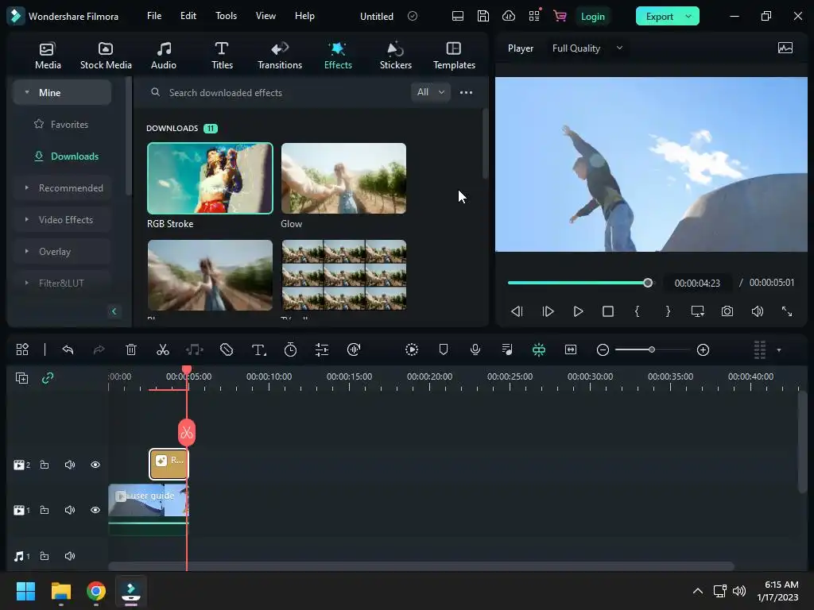This screenshot has width=814, height=610.
Task: Switch to the Titles tab
Action: [222, 56]
